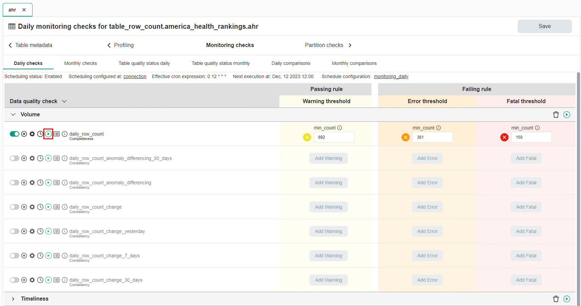Show results list for daily_row_count
This screenshot has height=306, width=581.
[57, 134]
